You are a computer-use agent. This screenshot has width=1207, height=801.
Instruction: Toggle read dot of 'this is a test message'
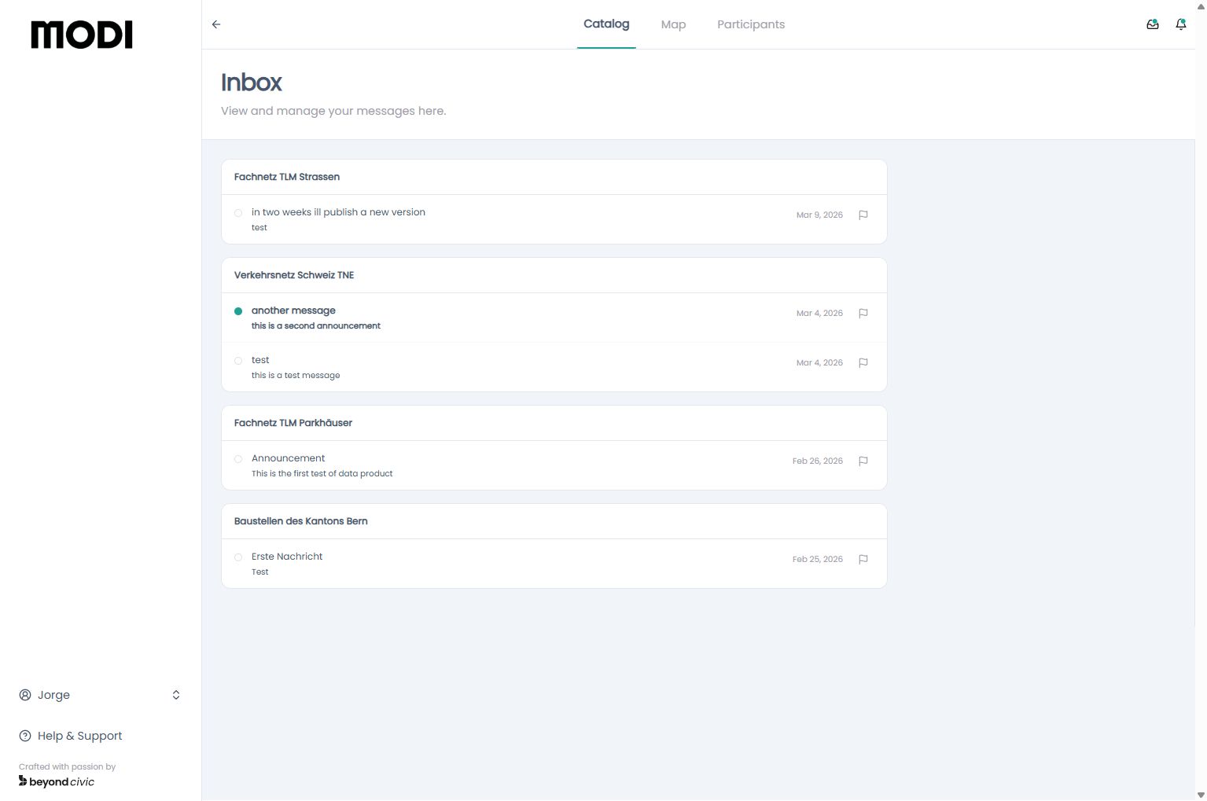pyautogui.click(x=238, y=361)
